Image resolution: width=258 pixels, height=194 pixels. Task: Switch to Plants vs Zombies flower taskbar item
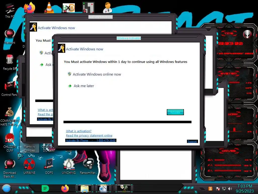pos(124,188)
